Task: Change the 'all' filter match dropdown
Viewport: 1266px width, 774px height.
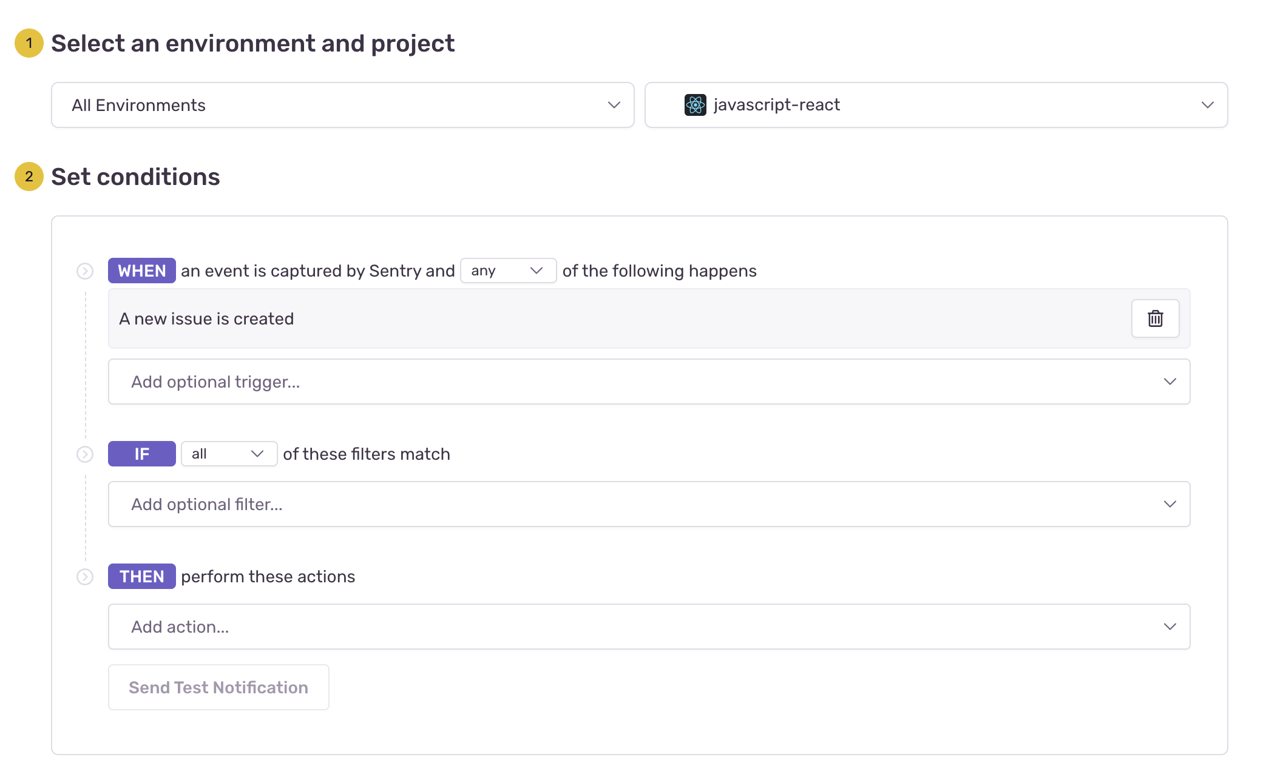Action: 229,454
